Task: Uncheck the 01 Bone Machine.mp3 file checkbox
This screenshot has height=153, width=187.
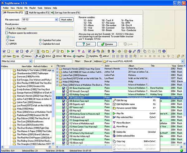Action: [x=64, y=88]
